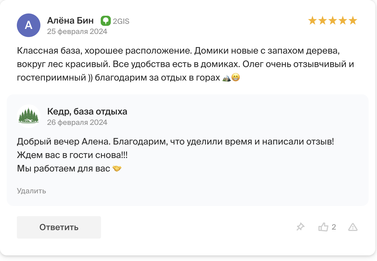Click the review text about Классная база
The width and height of the screenshot is (377, 261).
185,64
